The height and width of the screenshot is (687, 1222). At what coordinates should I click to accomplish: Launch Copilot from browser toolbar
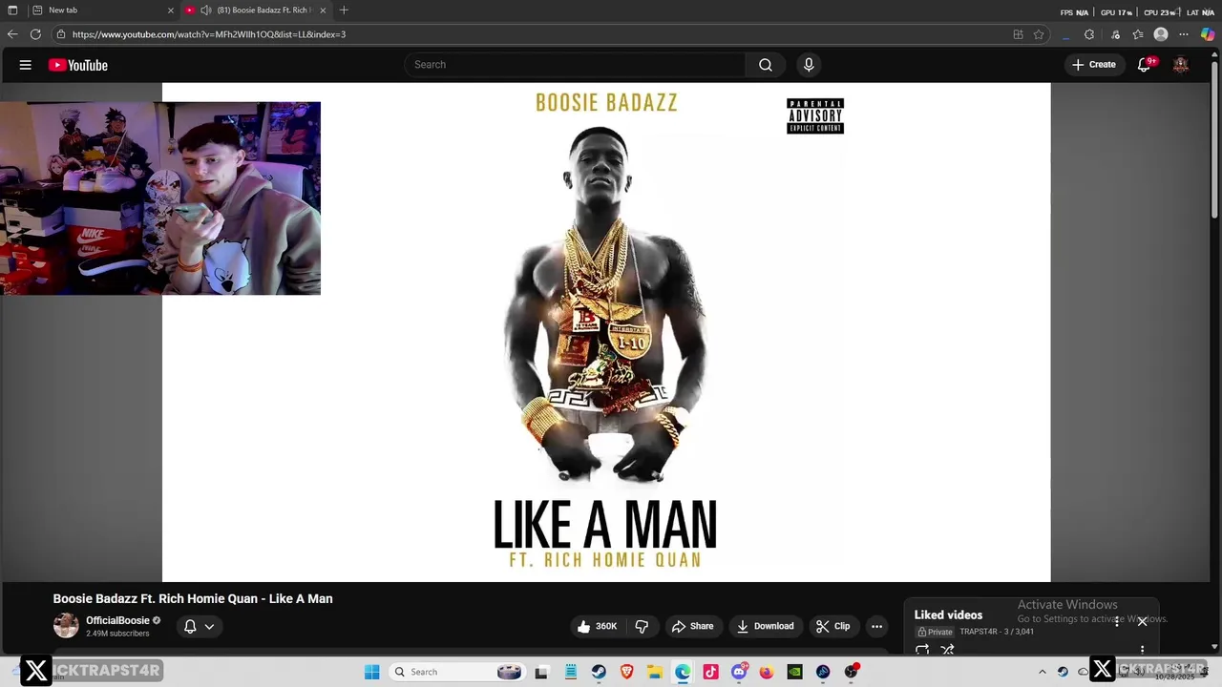[x=1208, y=34]
